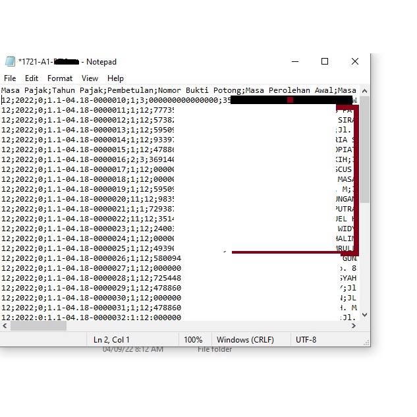Click the vertical scrollbar thumb
The width and height of the screenshot is (417, 417).
364,150
